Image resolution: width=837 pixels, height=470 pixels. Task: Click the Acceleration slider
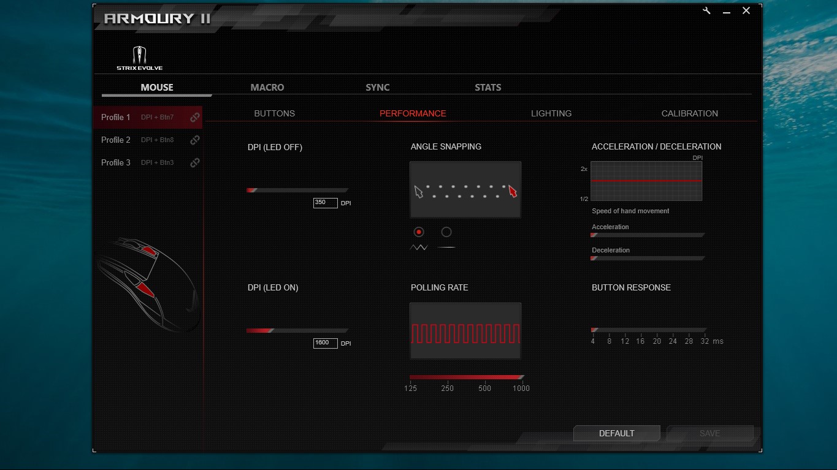(648, 235)
